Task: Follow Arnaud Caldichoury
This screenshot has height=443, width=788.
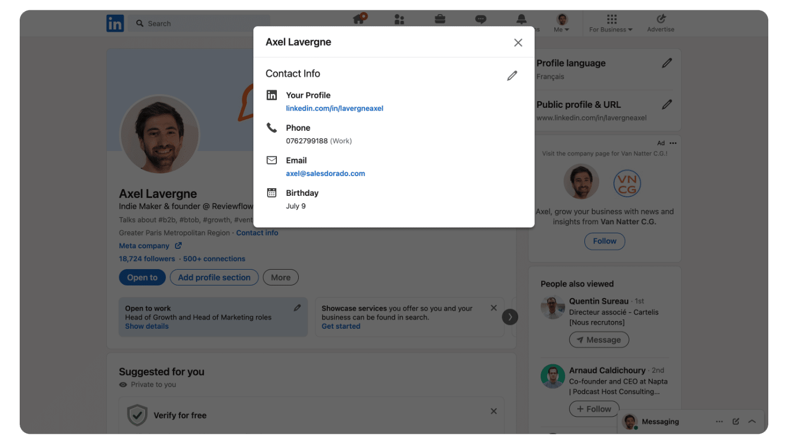Action: [594, 409]
